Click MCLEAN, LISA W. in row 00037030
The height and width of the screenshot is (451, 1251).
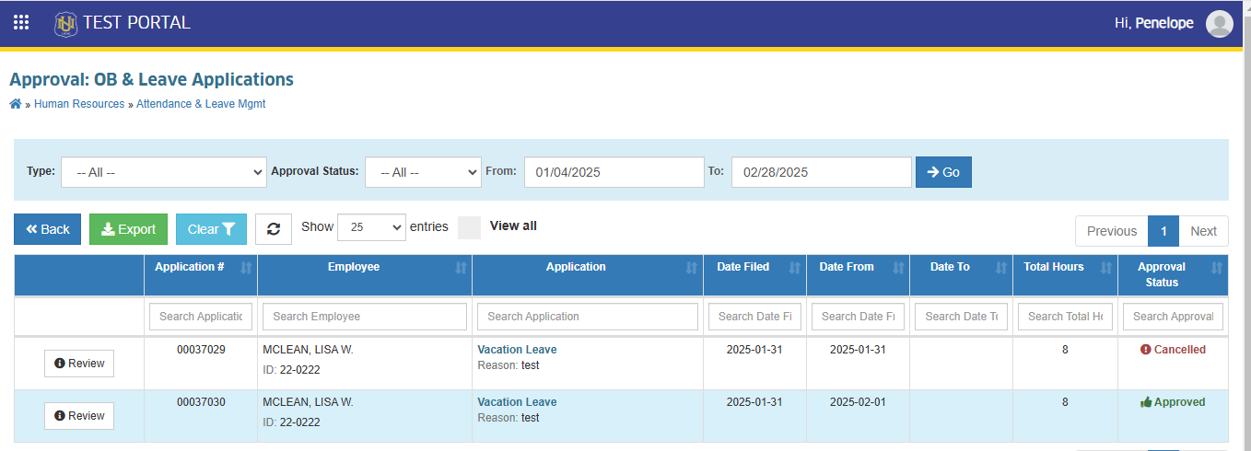(308, 402)
